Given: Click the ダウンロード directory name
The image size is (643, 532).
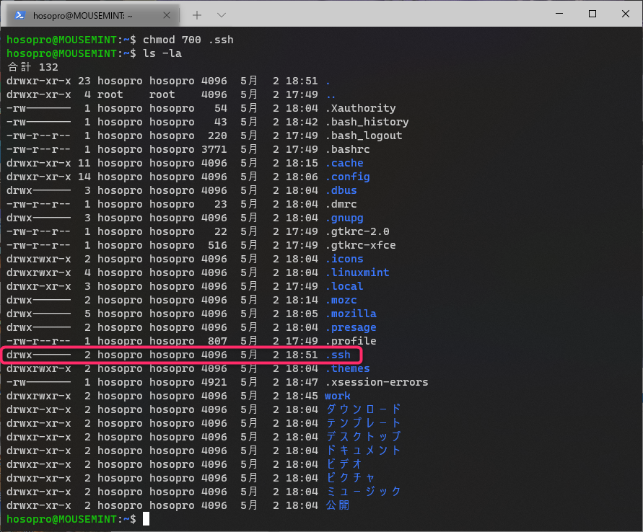Looking at the screenshot, I should [364, 409].
